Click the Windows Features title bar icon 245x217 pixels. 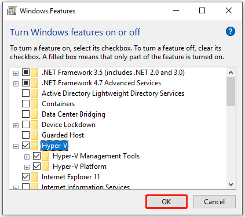pyautogui.click(x=12, y=11)
